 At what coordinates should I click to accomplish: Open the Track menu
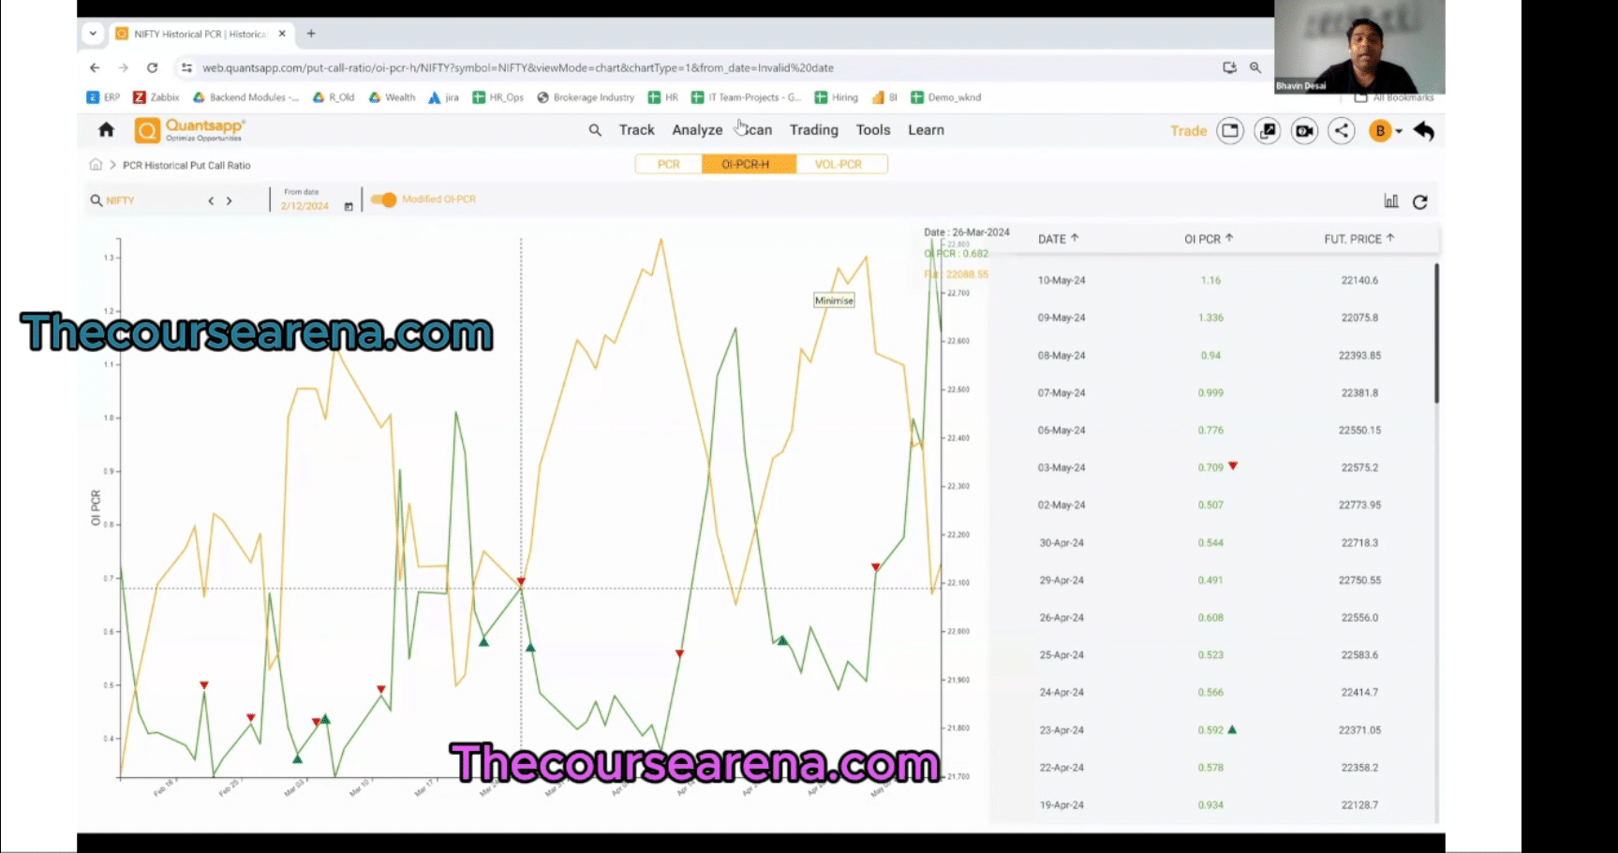tap(636, 130)
